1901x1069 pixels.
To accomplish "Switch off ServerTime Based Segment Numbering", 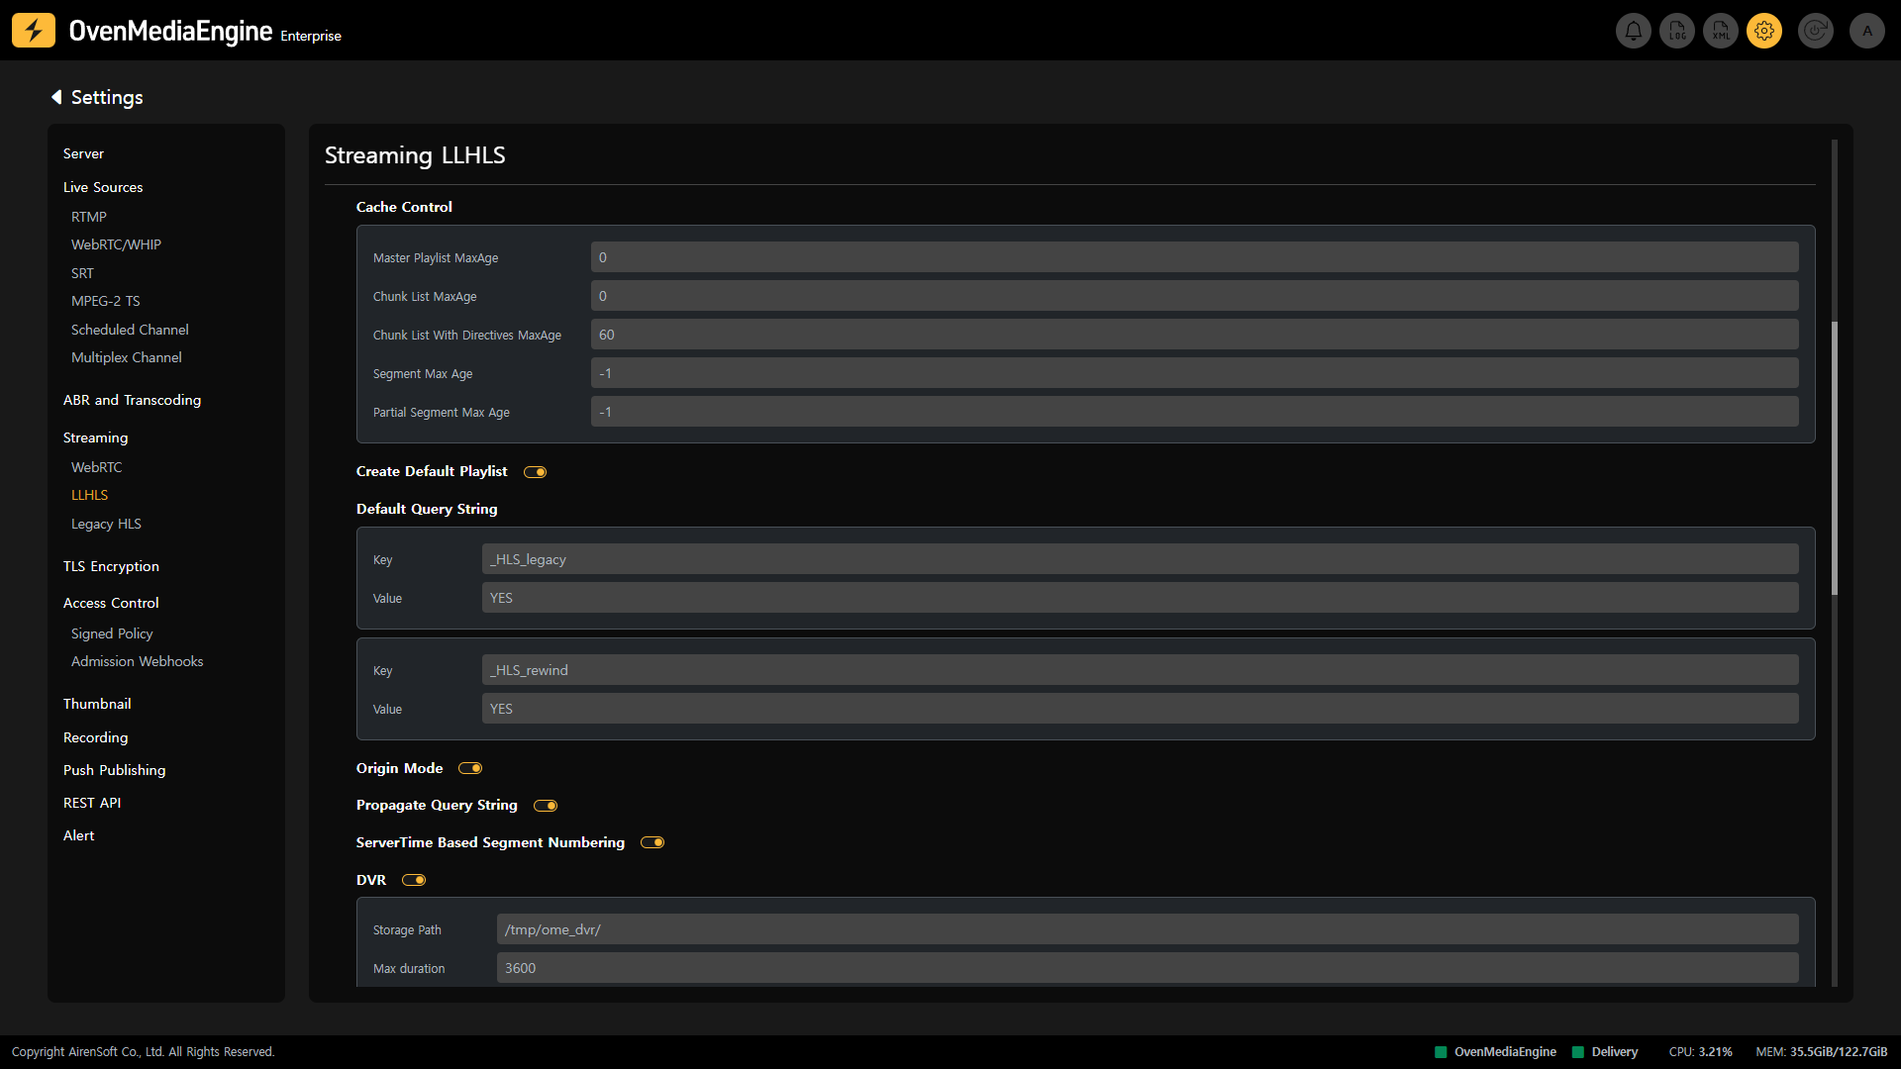I will coord(652,842).
